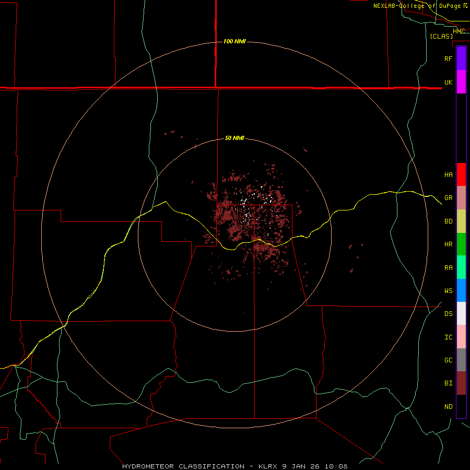Click the blue WS color swatch
The image size is (470, 470).
click(461, 290)
